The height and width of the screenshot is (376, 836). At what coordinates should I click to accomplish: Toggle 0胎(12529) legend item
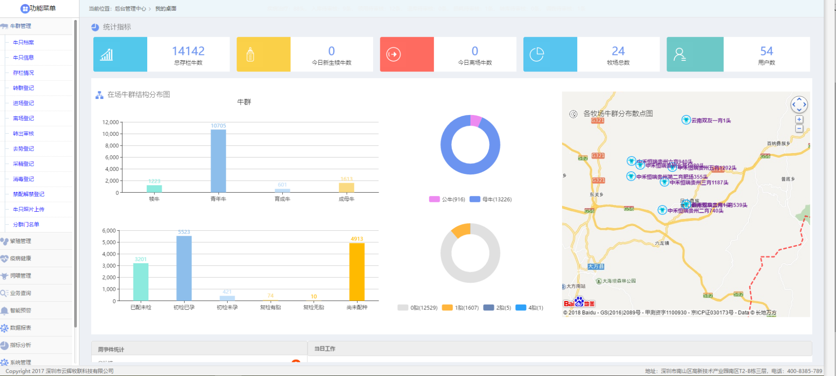pos(418,308)
